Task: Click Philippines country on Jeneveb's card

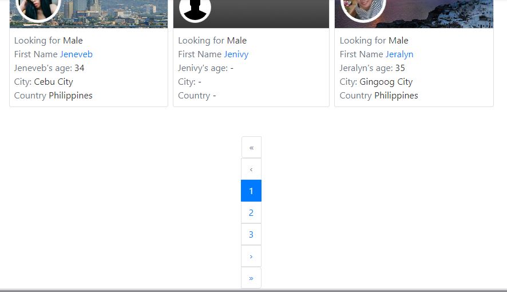Action: pyautogui.click(x=70, y=96)
